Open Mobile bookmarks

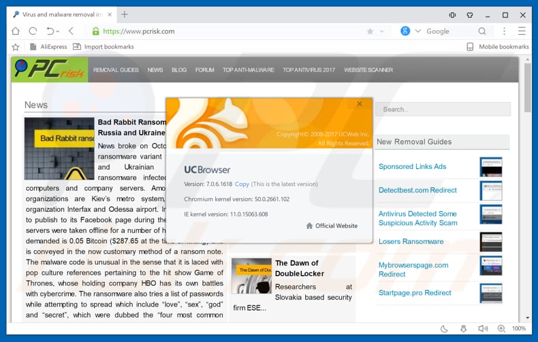498,47
